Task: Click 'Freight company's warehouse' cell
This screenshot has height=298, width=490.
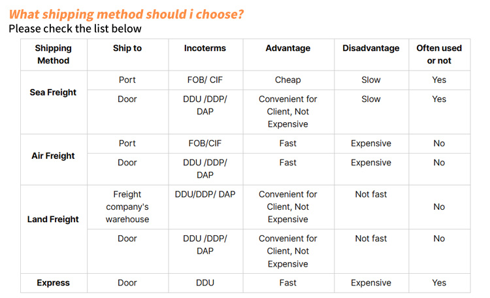Action: click(x=127, y=207)
